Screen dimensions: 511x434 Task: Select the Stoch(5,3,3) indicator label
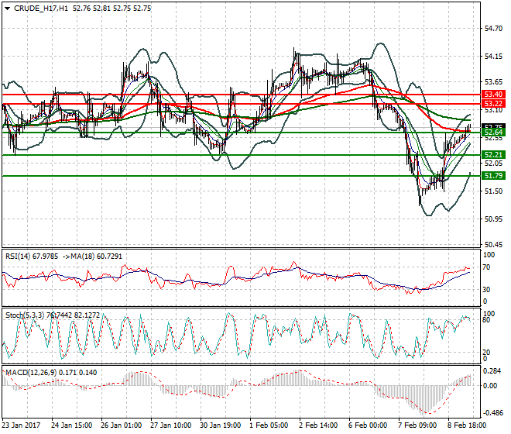point(26,315)
